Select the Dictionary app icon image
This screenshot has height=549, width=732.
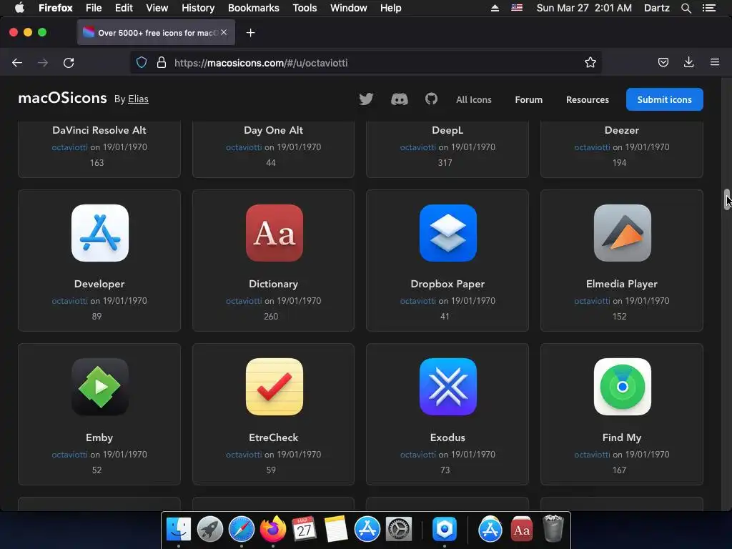274,233
